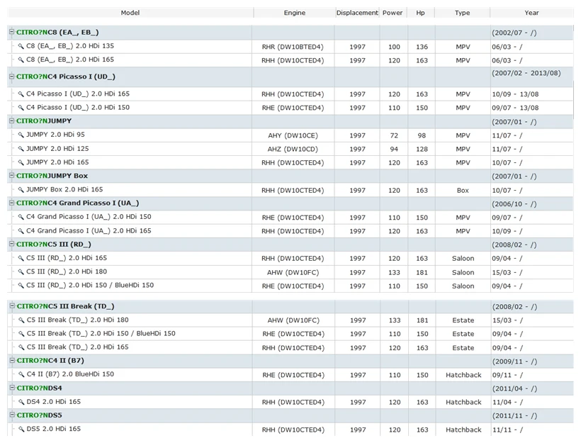Sort by the Model column header

(x=130, y=13)
